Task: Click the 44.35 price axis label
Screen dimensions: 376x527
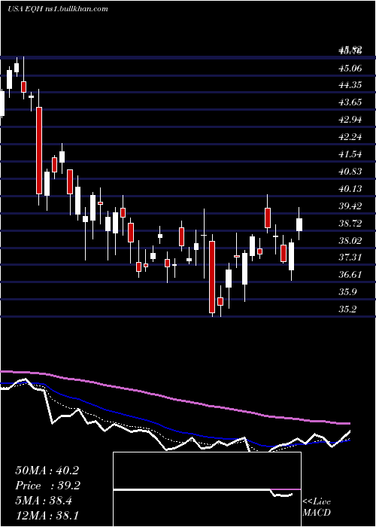Action: (x=350, y=85)
